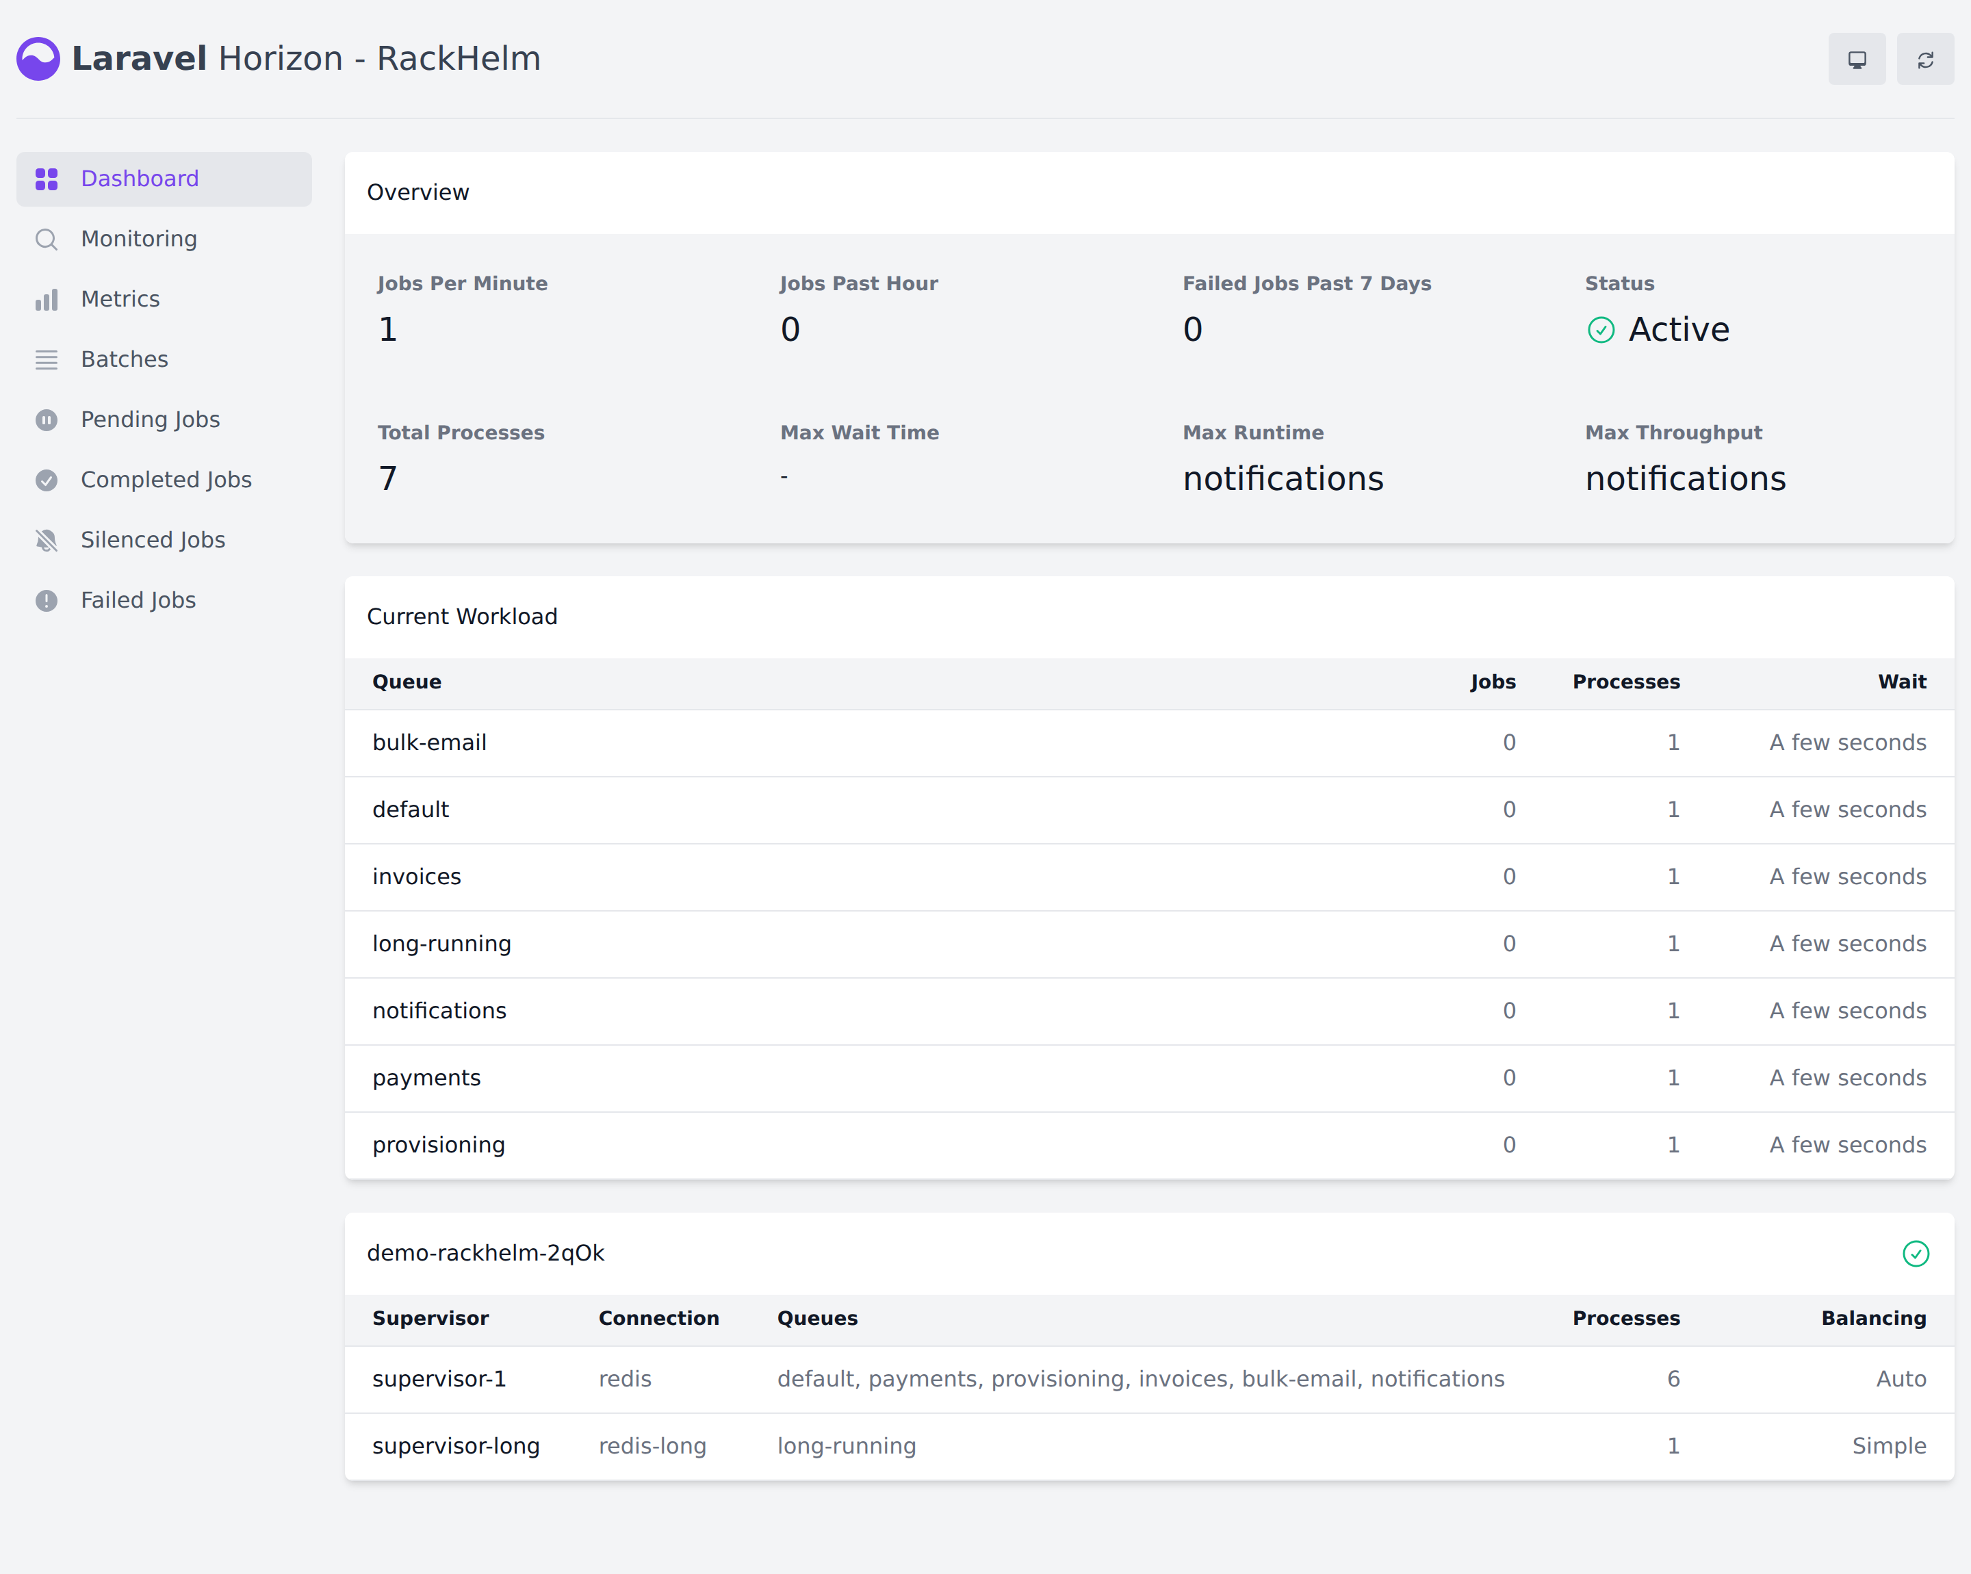Open Pending Jobs list
Viewport: 1971px width, 1574px height.
pos(164,420)
